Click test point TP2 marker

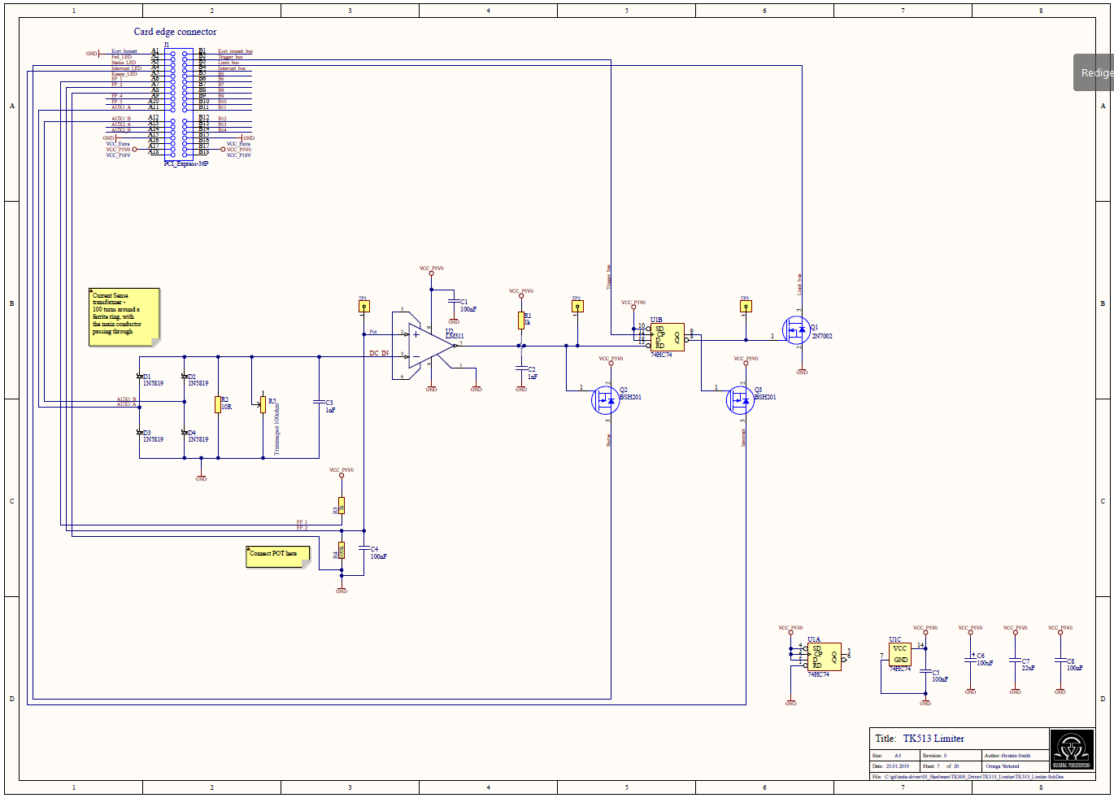click(x=577, y=307)
